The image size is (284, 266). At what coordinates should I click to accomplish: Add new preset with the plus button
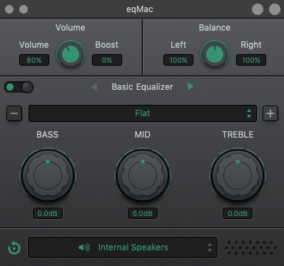270,113
